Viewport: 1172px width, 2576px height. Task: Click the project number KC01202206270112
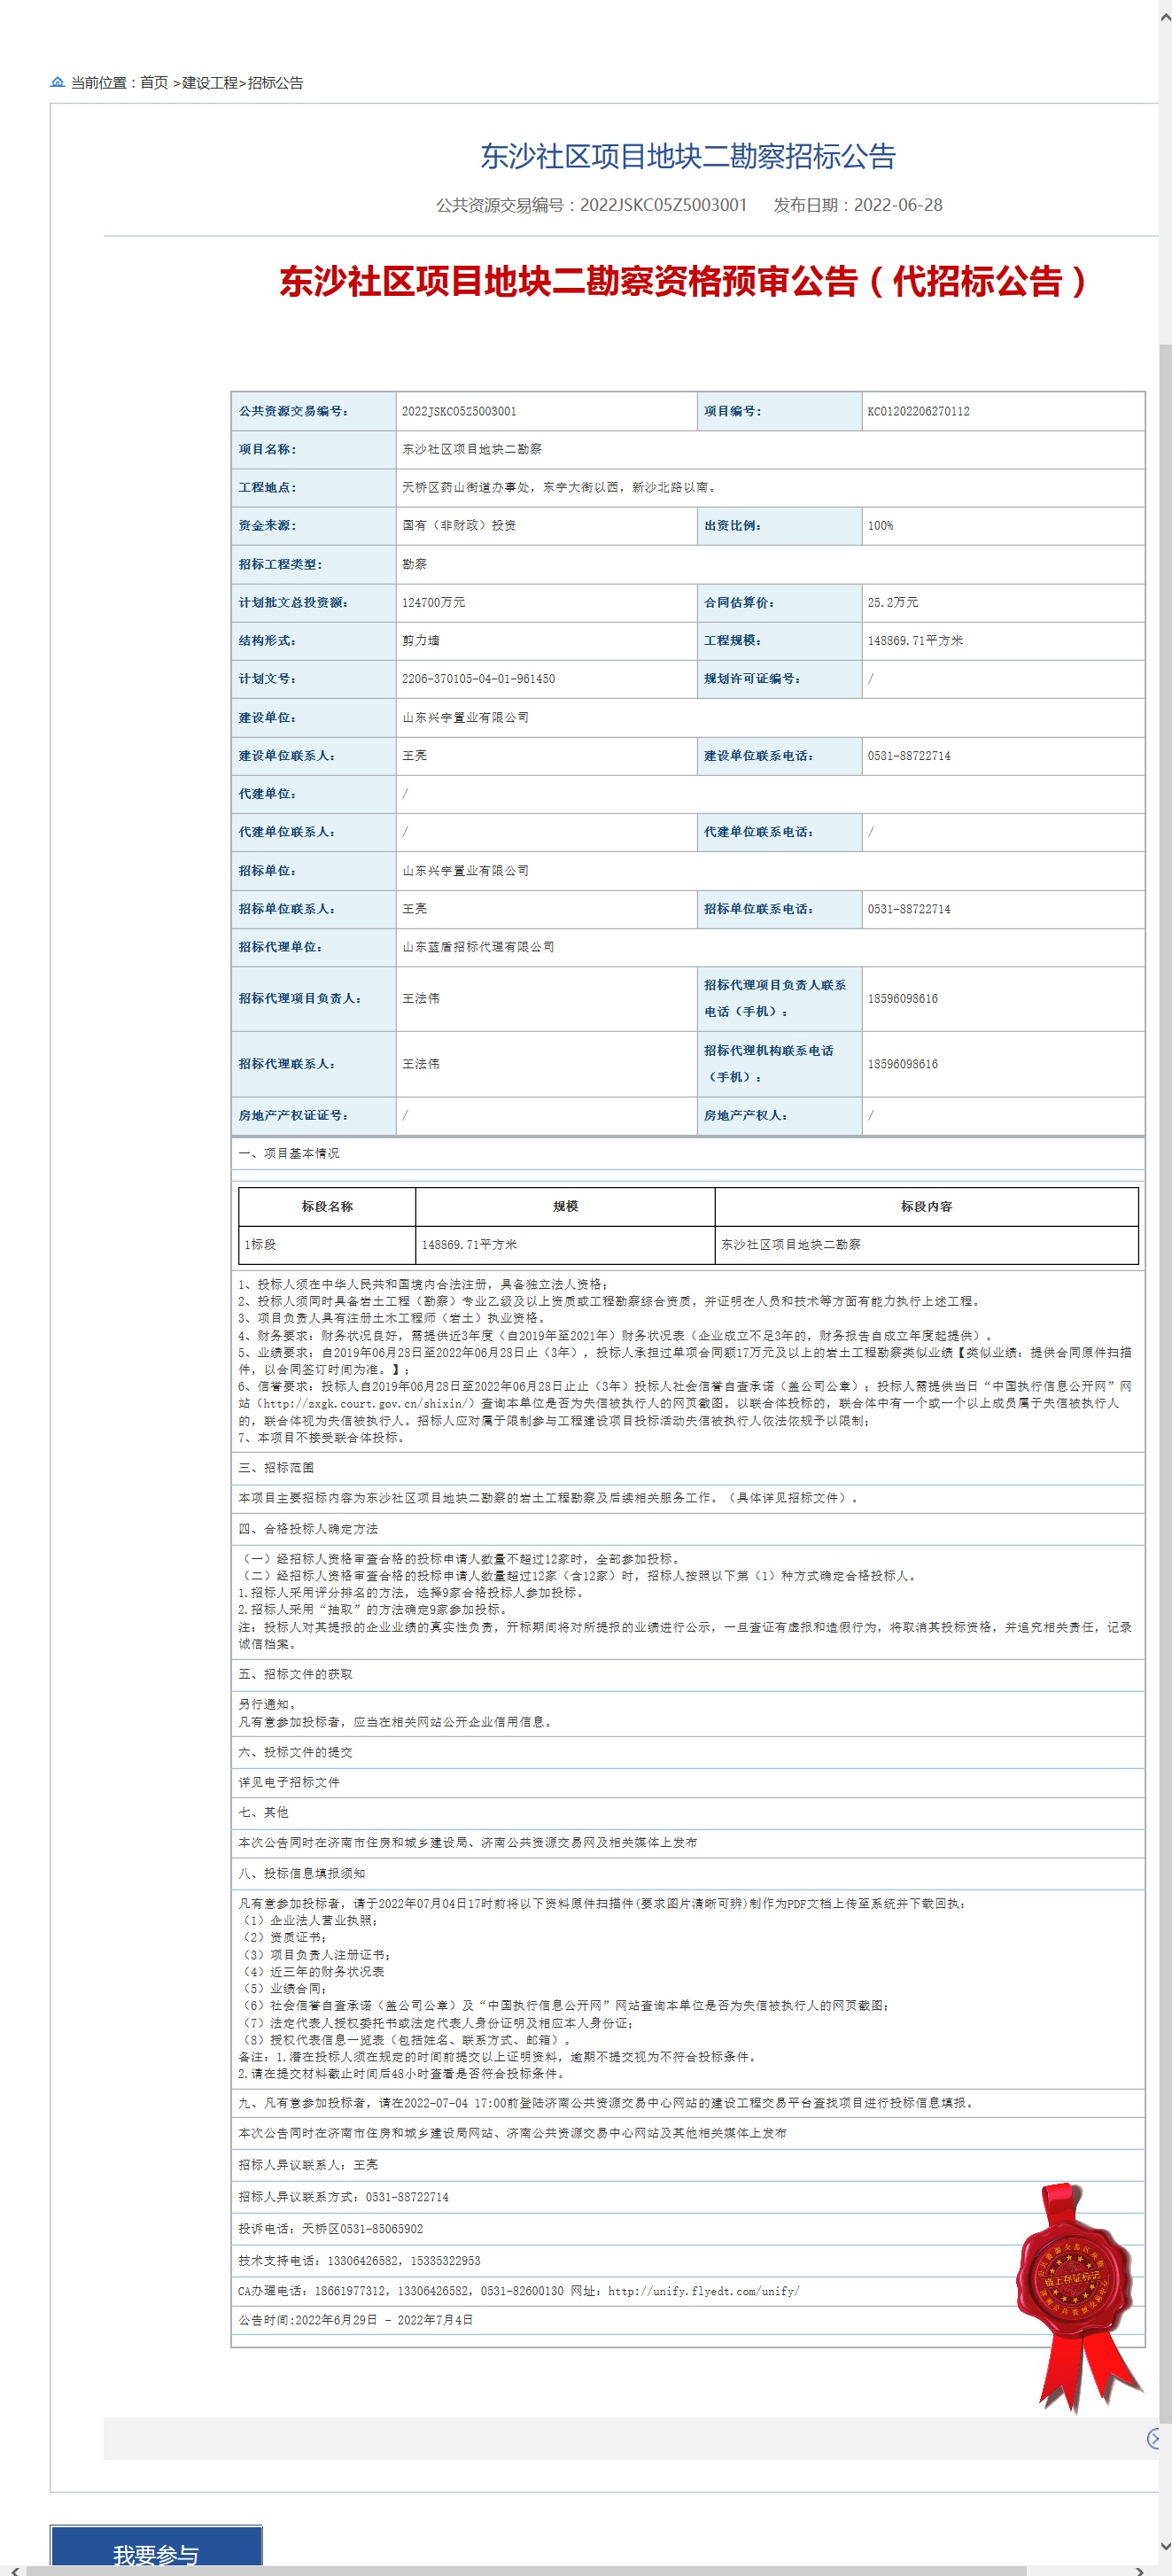(x=918, y=411)
